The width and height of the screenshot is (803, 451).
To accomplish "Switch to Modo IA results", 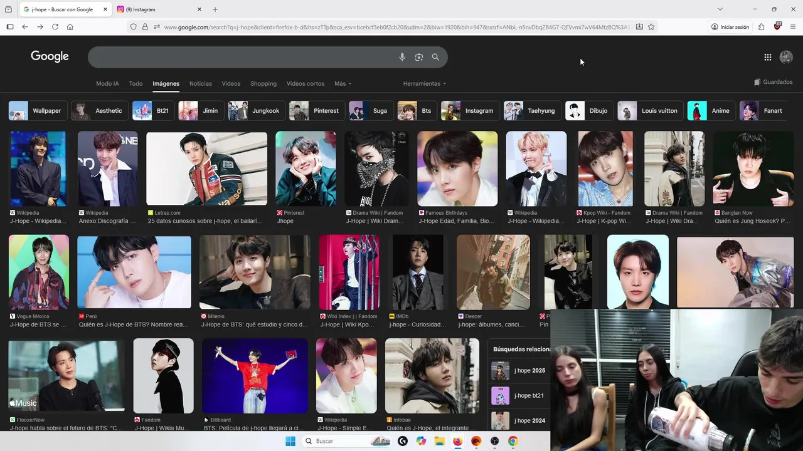I will pos(107,83).
